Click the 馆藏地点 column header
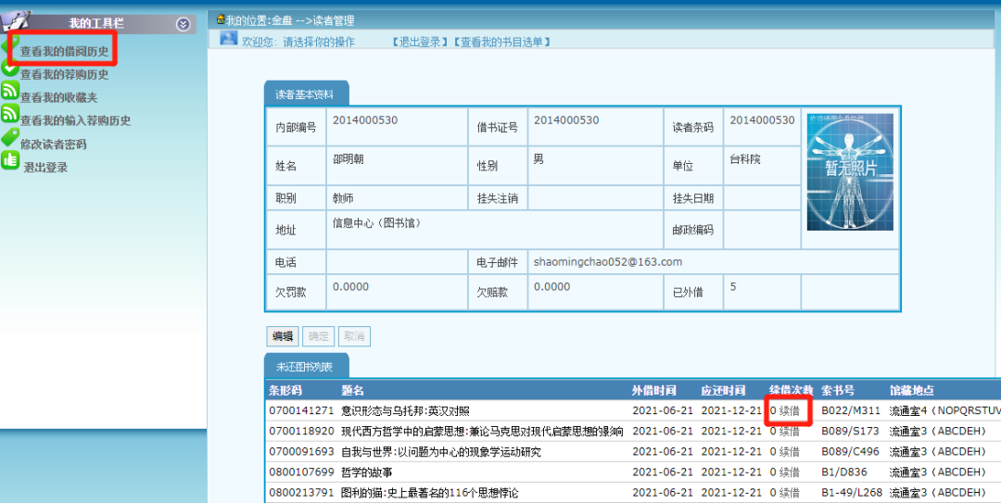The image size is (1001, 503). click(x=912, y=391)
